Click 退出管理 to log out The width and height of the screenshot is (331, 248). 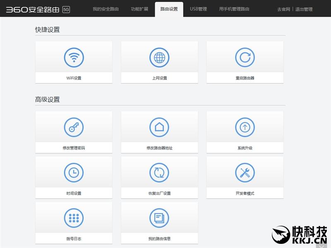(x=304, y=8)
